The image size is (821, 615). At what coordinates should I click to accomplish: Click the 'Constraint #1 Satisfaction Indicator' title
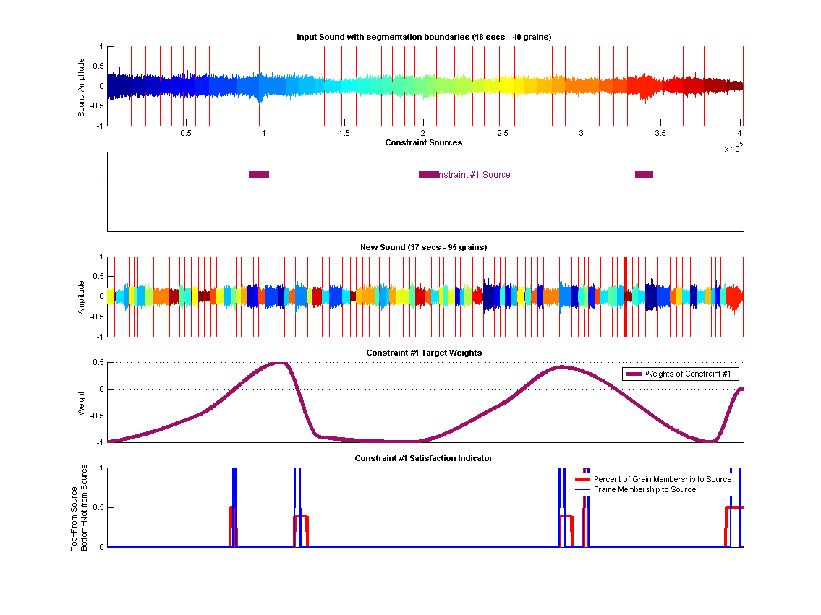click(424, 458)
